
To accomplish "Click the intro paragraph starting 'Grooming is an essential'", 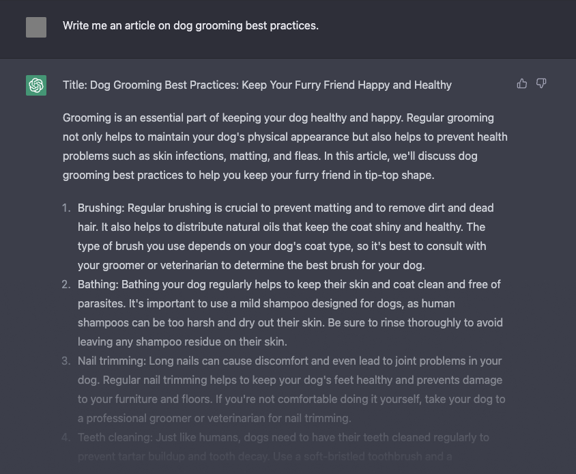I will coord(285,146).
